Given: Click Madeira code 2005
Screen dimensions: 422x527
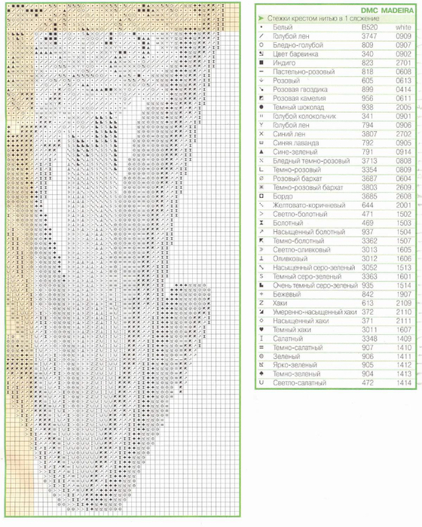Looking at the screenshot, I should 403,107.
